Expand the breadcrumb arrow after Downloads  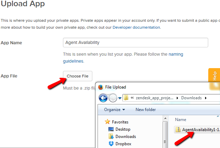click(x=205, y=98)
